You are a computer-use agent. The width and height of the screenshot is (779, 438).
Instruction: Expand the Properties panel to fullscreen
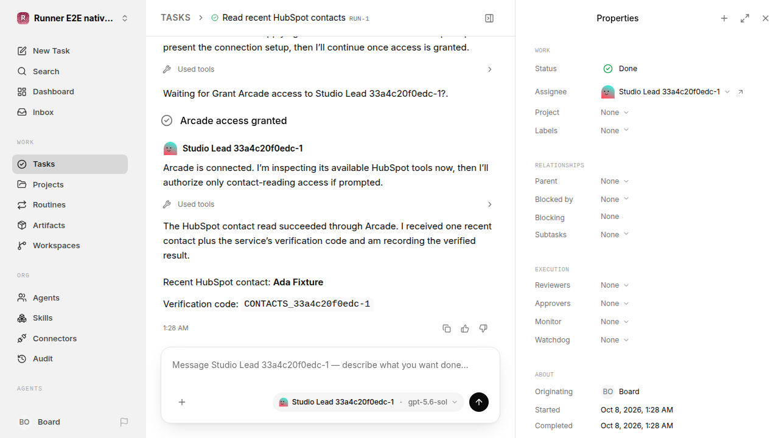[x=745, y=18]
